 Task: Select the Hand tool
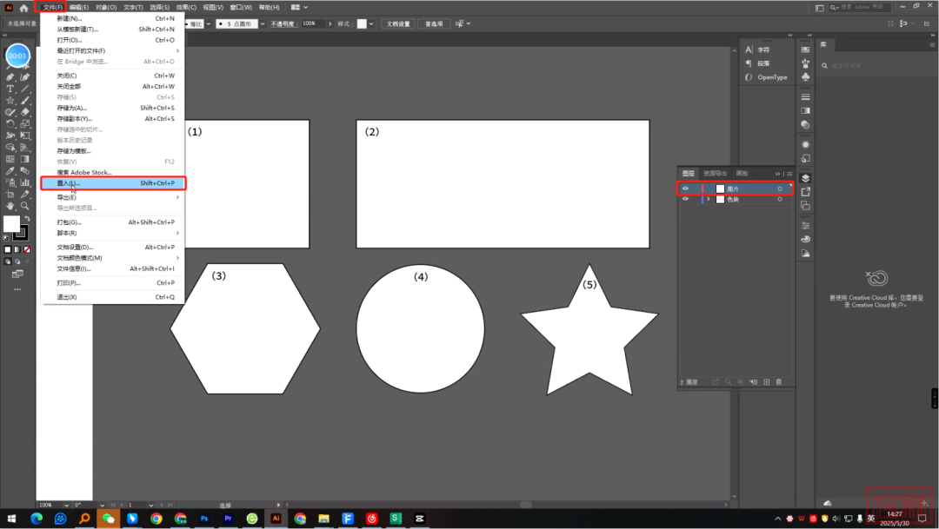pos(10,206)
